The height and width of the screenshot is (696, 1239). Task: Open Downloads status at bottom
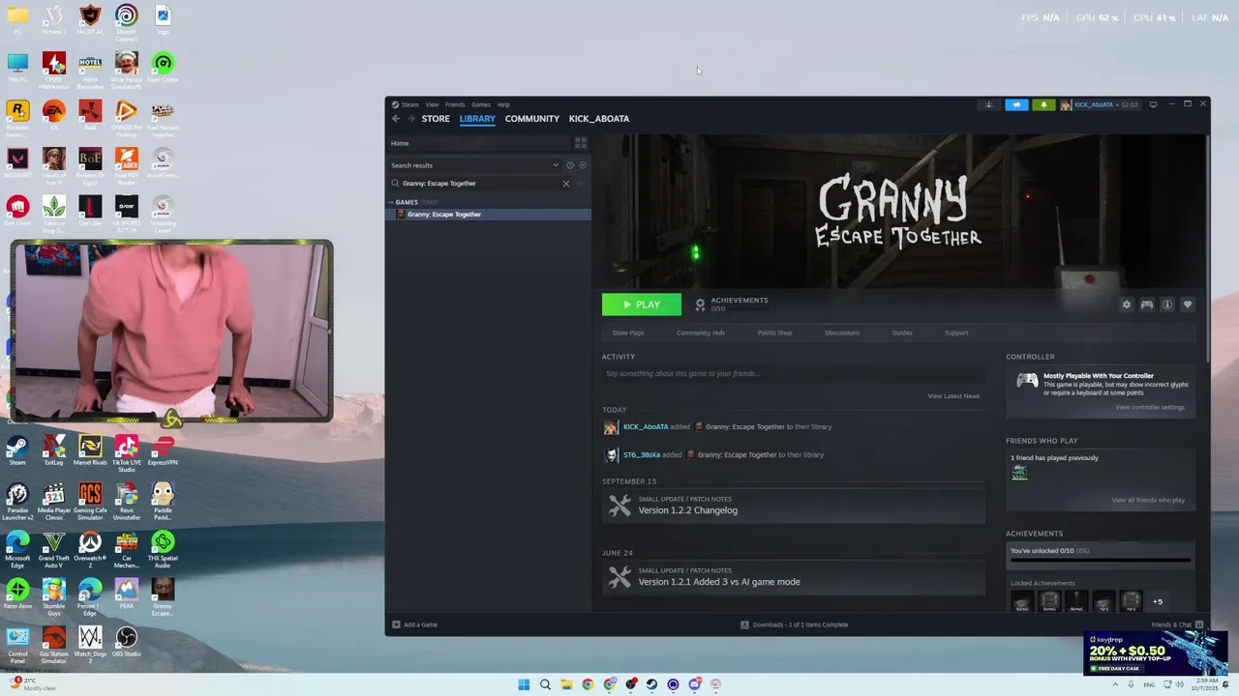tap(794, 624)
